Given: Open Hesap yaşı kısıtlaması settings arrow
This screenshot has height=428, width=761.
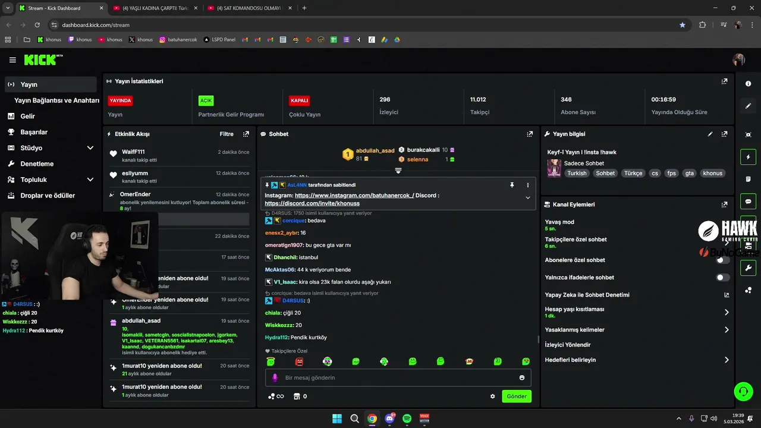Looking at the screenshot, I should coord(727,312).
